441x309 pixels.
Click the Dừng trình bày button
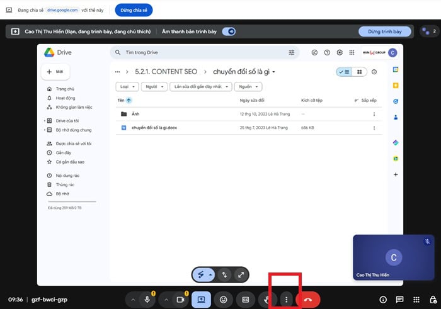(x=384, y=31)
